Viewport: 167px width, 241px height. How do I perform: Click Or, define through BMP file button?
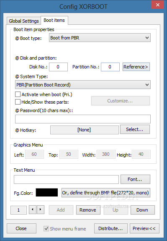pyautogui.click(x=106, y=193)
